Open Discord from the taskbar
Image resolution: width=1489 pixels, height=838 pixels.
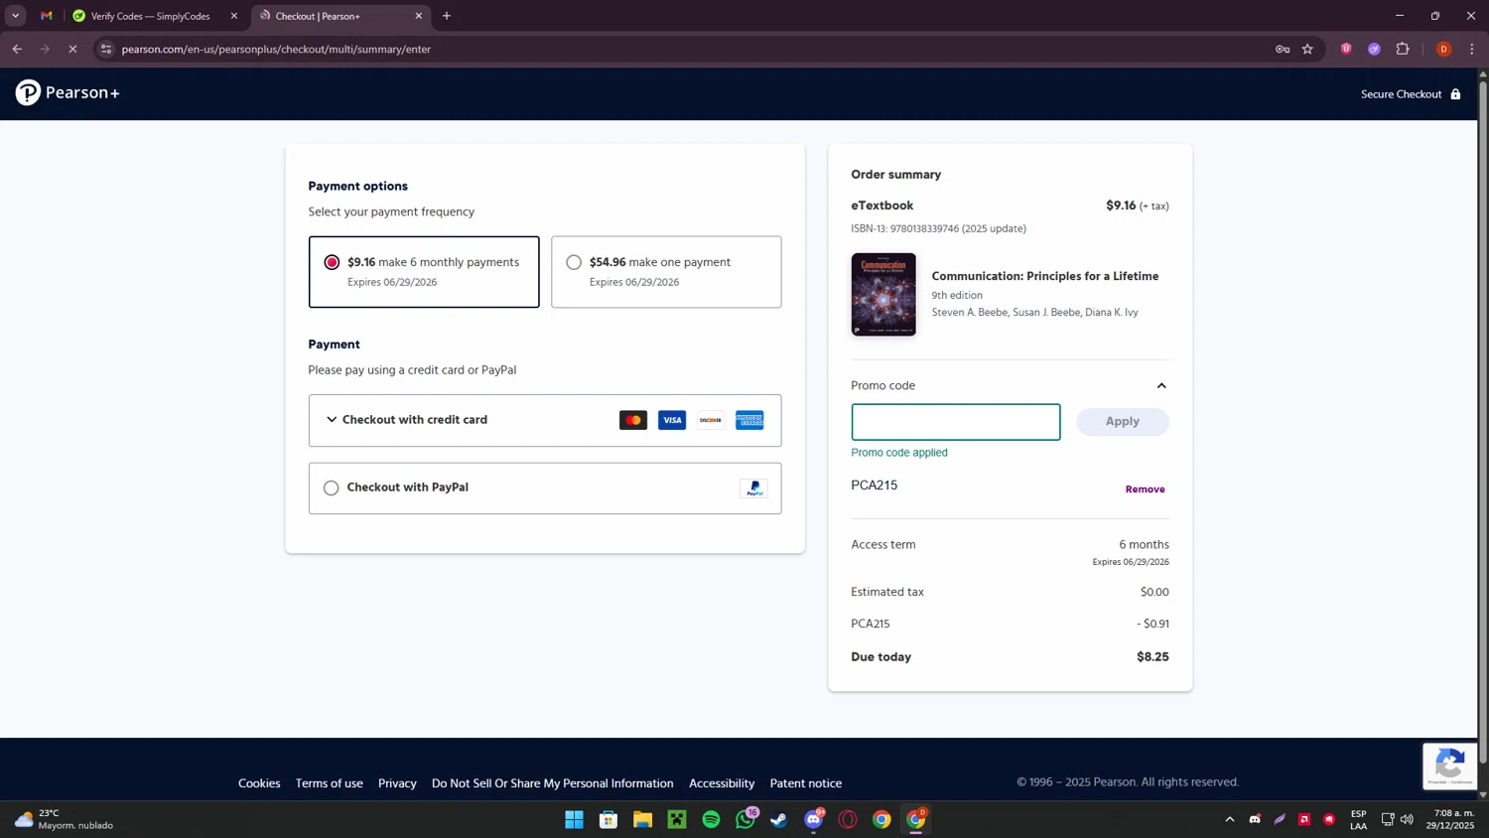point(814,819)
